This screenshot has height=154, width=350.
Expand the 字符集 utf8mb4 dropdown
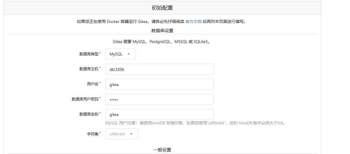122,134
